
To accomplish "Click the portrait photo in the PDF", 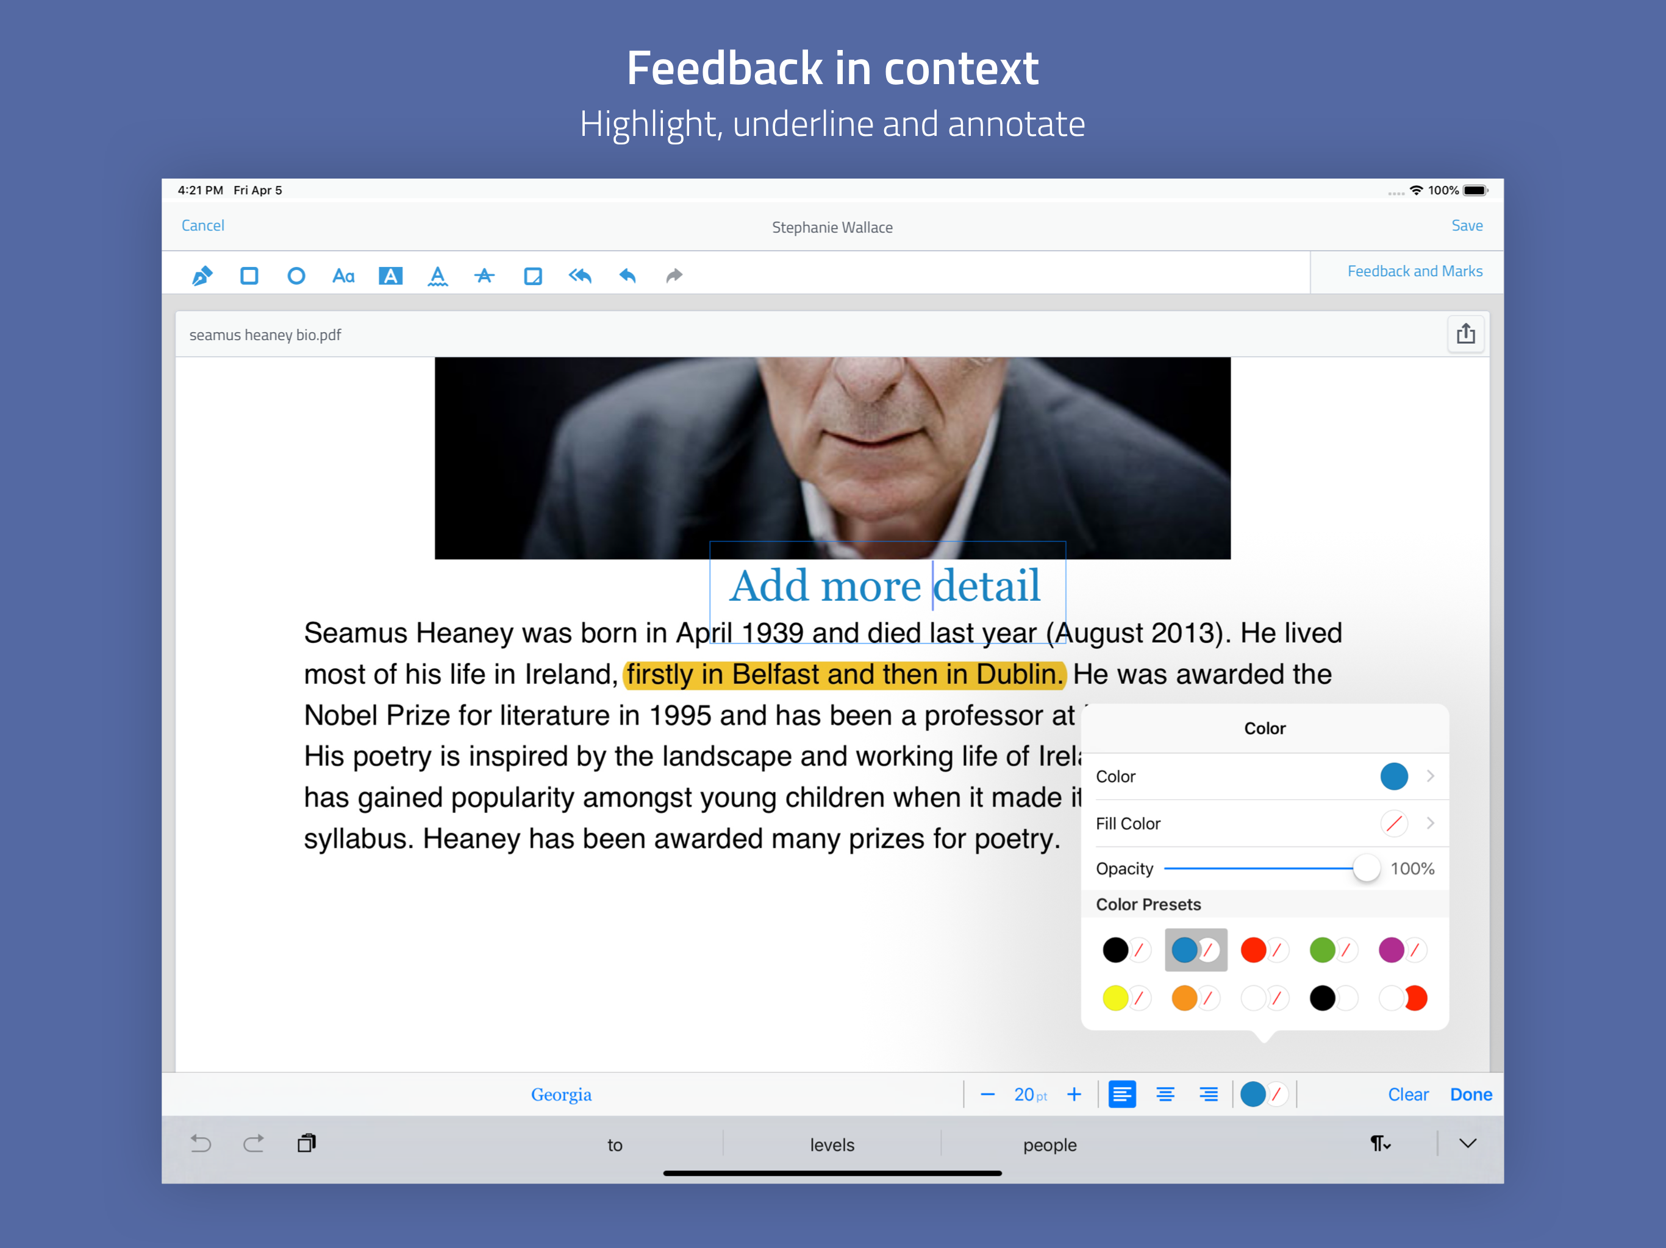I will 832,458.
